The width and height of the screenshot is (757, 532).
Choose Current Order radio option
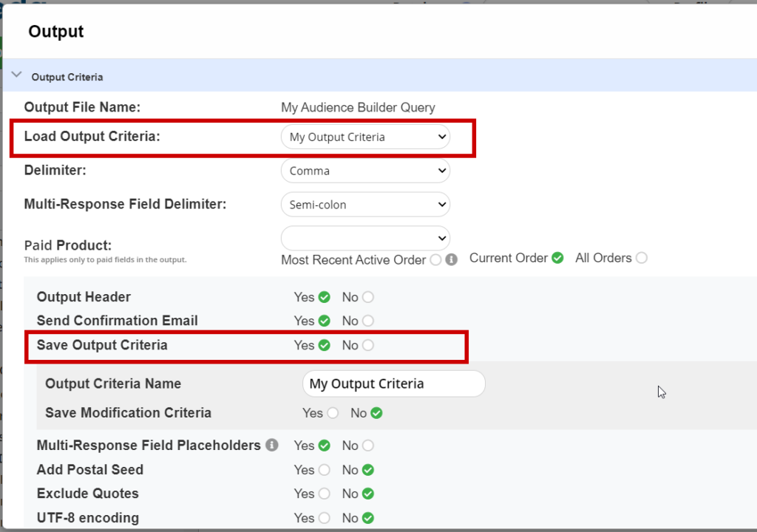(x=557, y=258)
